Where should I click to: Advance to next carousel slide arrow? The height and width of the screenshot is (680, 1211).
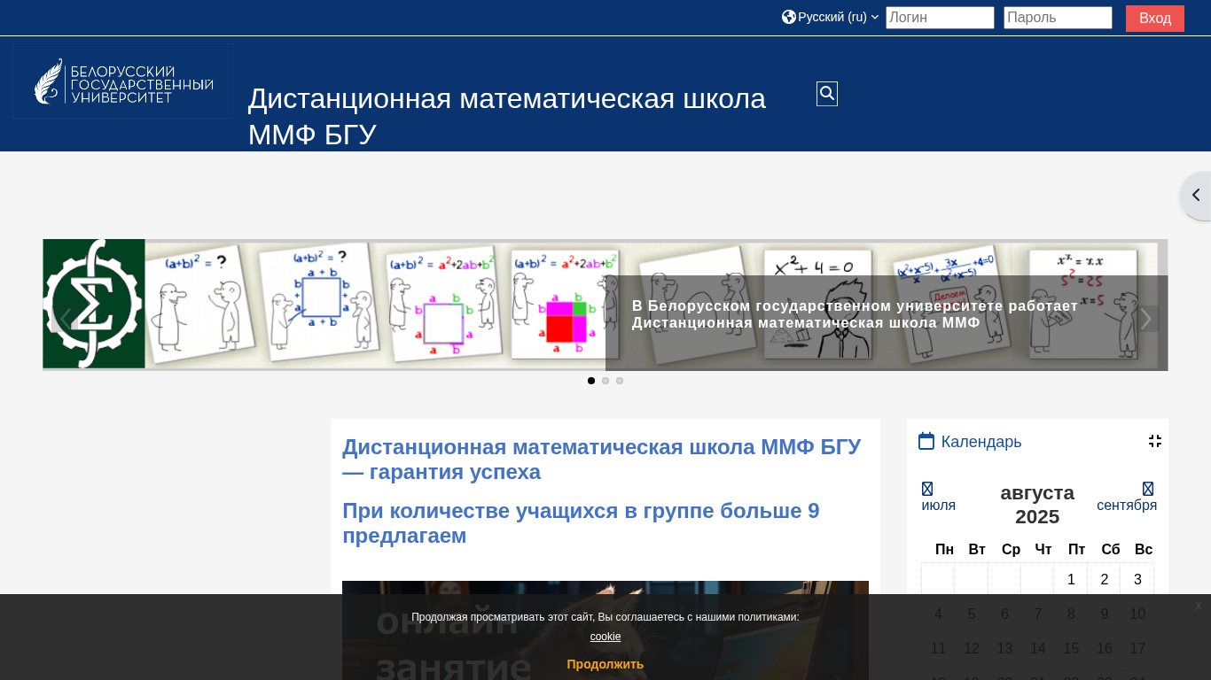tap(1145, 319)
